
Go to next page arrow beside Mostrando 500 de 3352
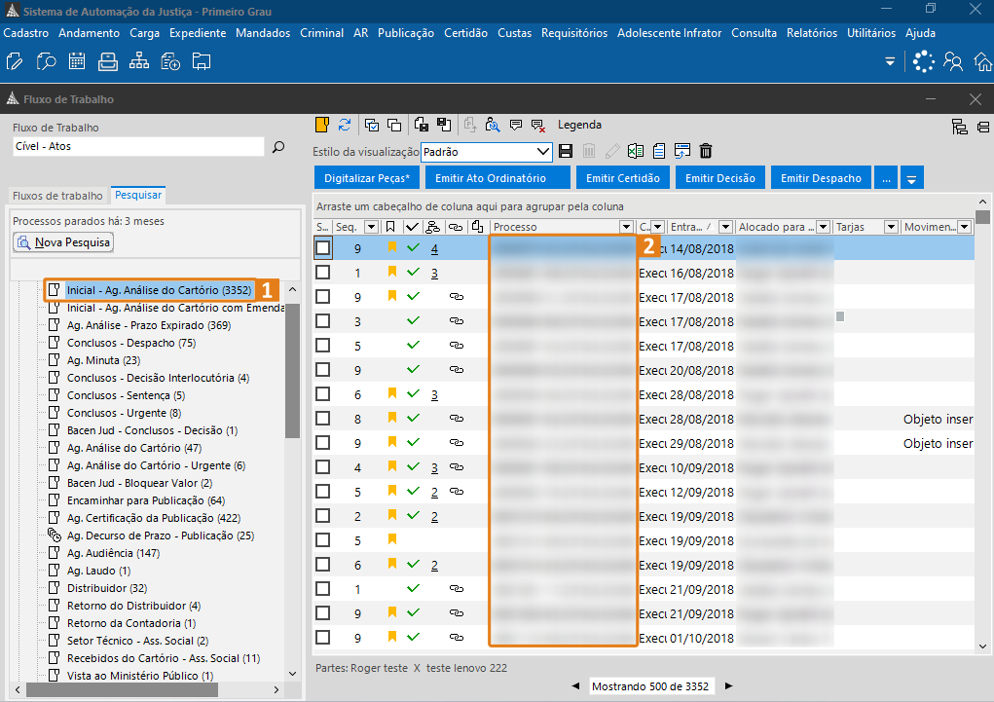[x=729, y=685]
